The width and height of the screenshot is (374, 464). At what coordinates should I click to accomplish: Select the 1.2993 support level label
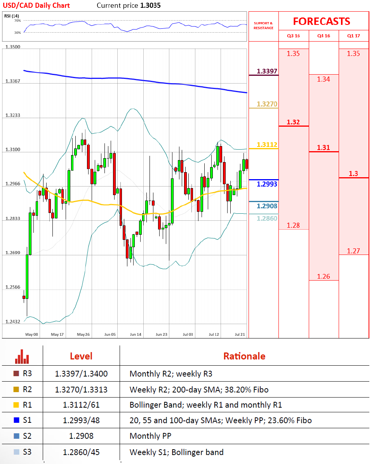(267, 184)
